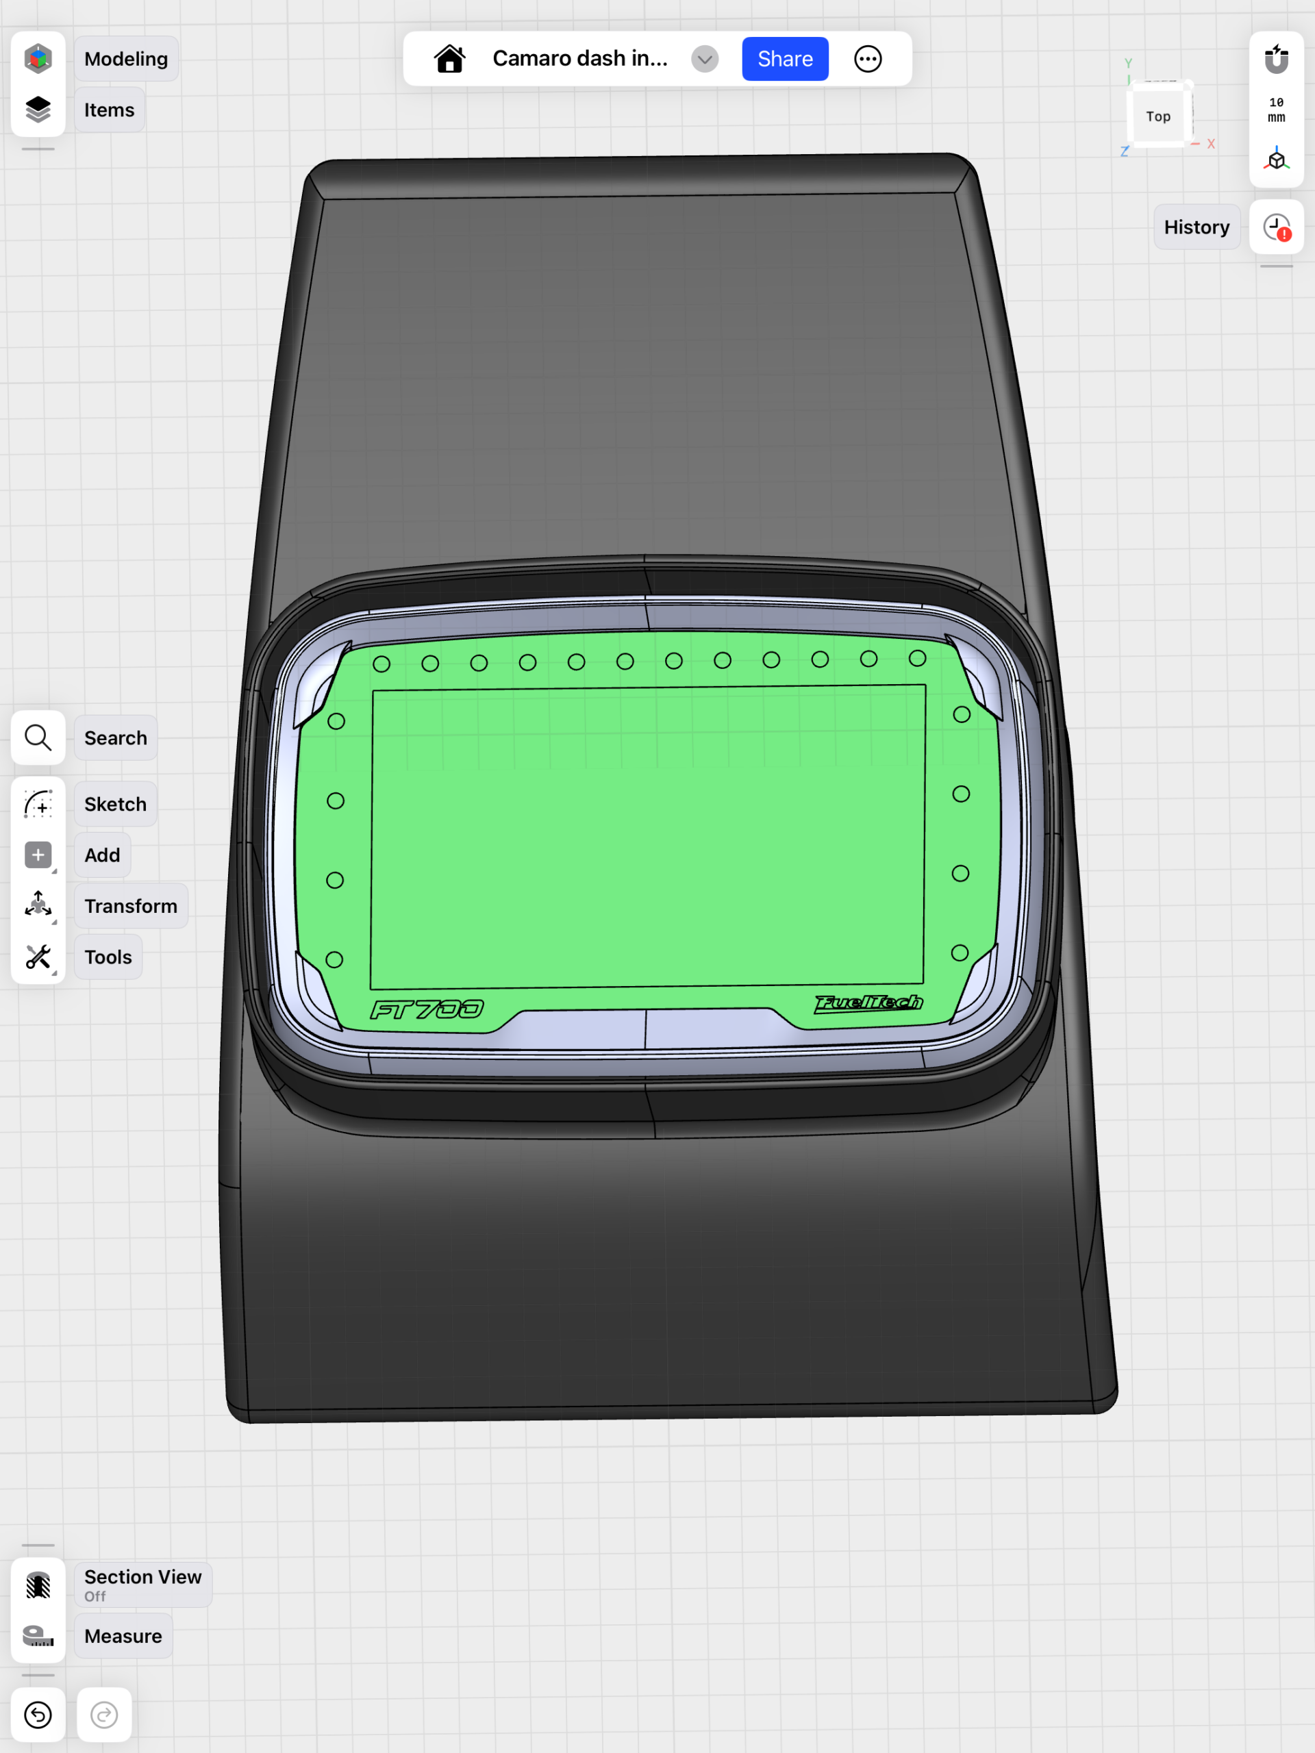Open the Transform tool icon
The image size is (1315, 1753).
38,906
